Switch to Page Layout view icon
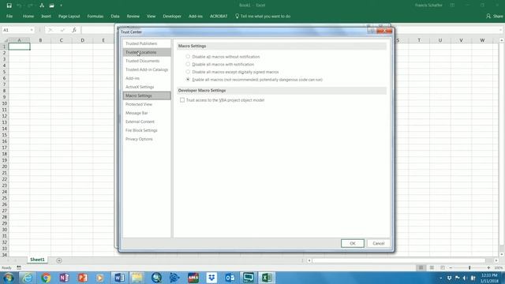505x284 pixels. click(x=432, y=268)
